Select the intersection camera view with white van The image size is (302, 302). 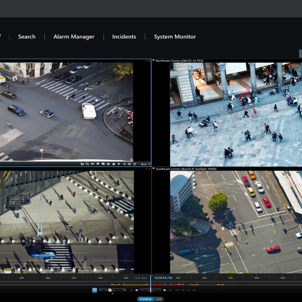(66, 112)
